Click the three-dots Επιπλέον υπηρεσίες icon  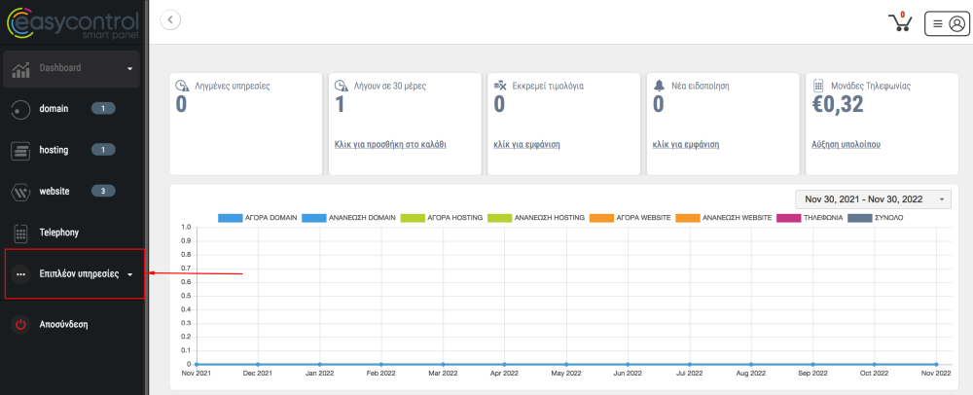(x=21, y=274)
